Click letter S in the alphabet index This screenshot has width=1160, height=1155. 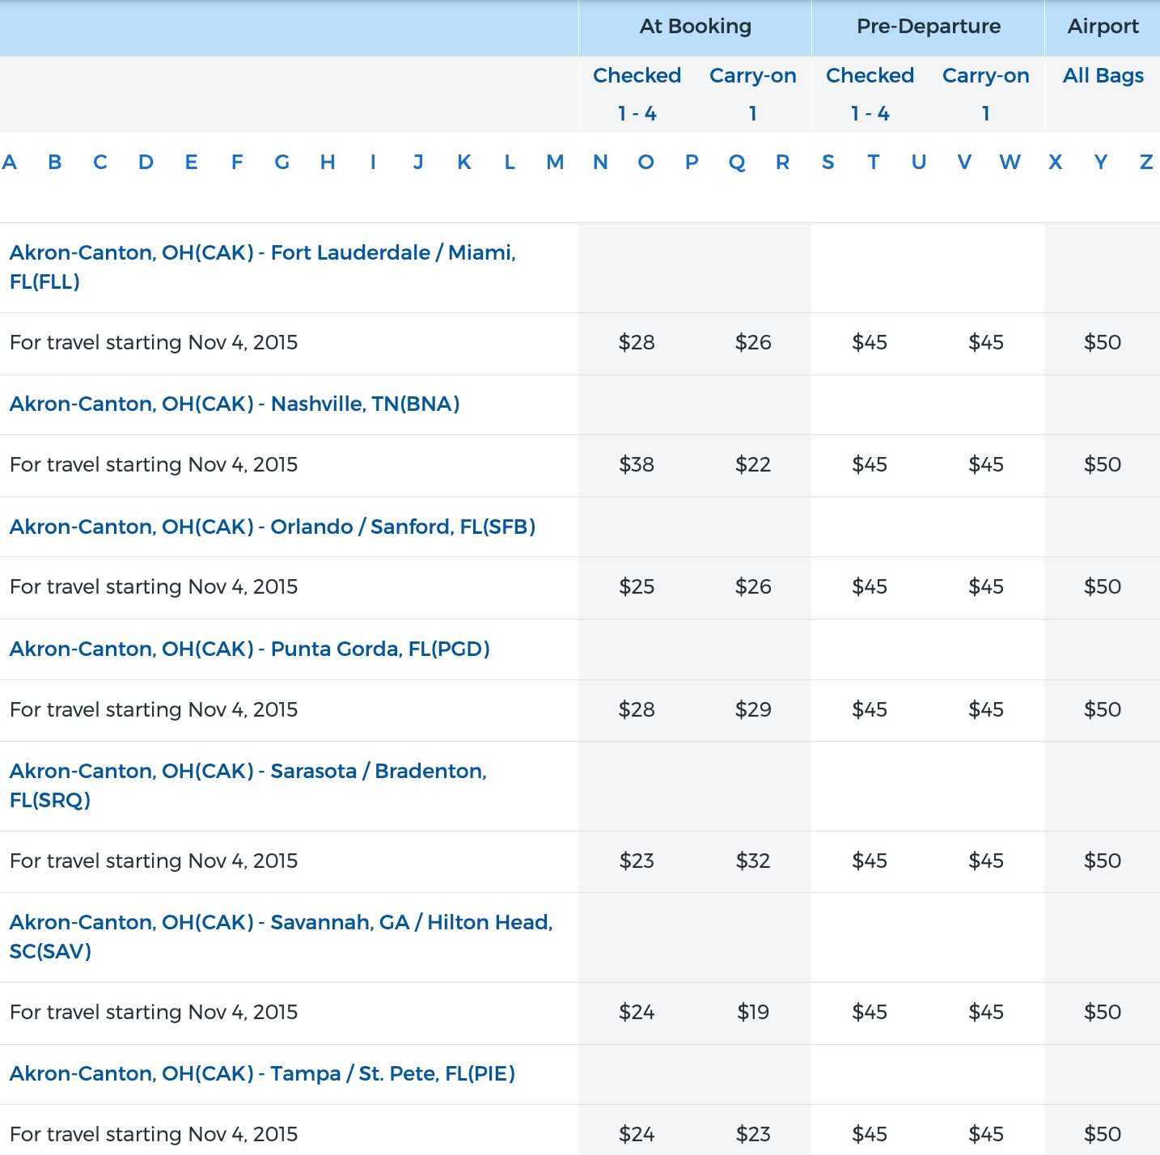click(x=828, y=163)
